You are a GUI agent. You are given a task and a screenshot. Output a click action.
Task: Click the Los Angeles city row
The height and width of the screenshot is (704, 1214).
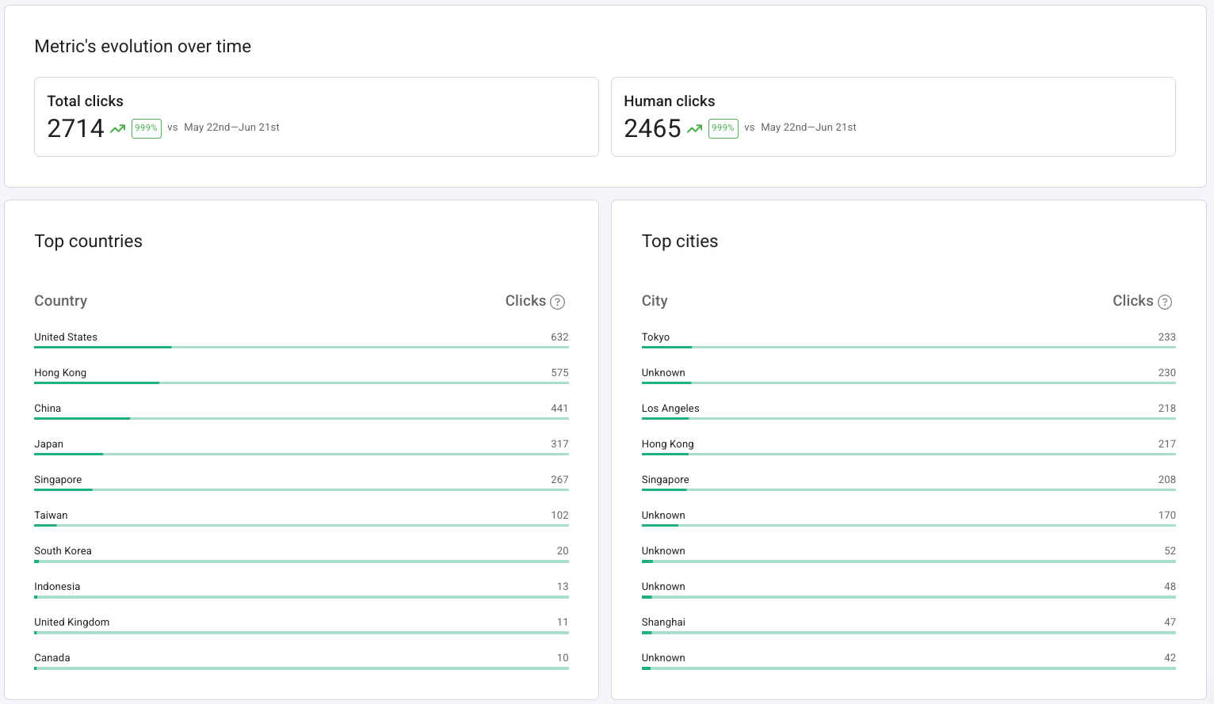(909, 410)
